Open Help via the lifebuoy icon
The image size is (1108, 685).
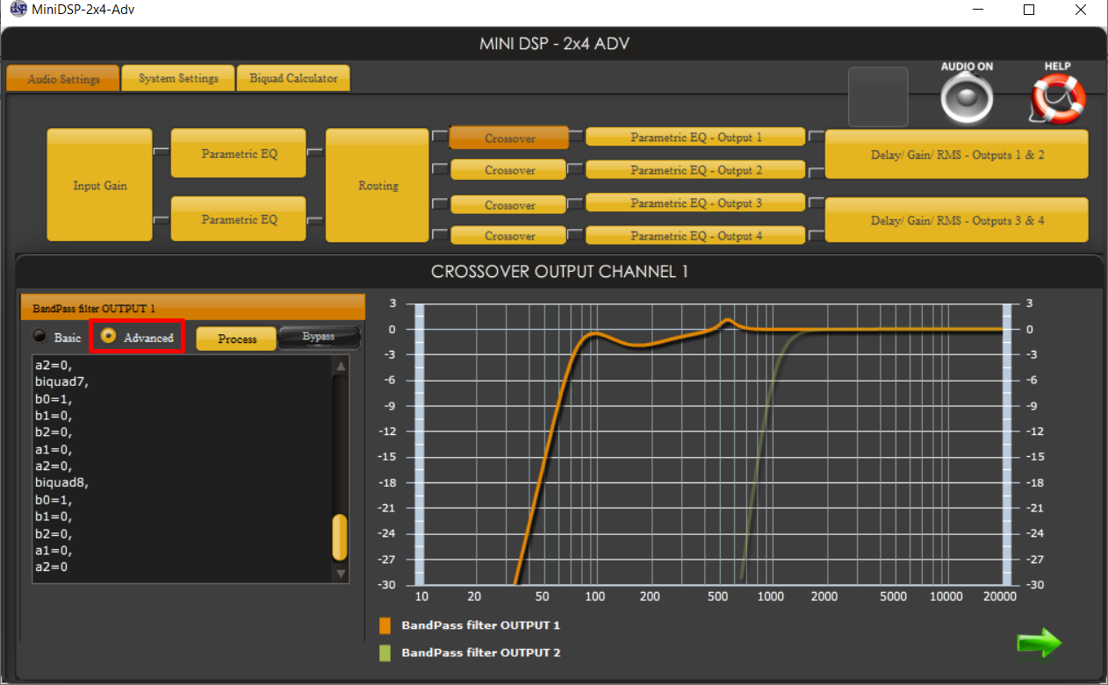[1057, 98]
